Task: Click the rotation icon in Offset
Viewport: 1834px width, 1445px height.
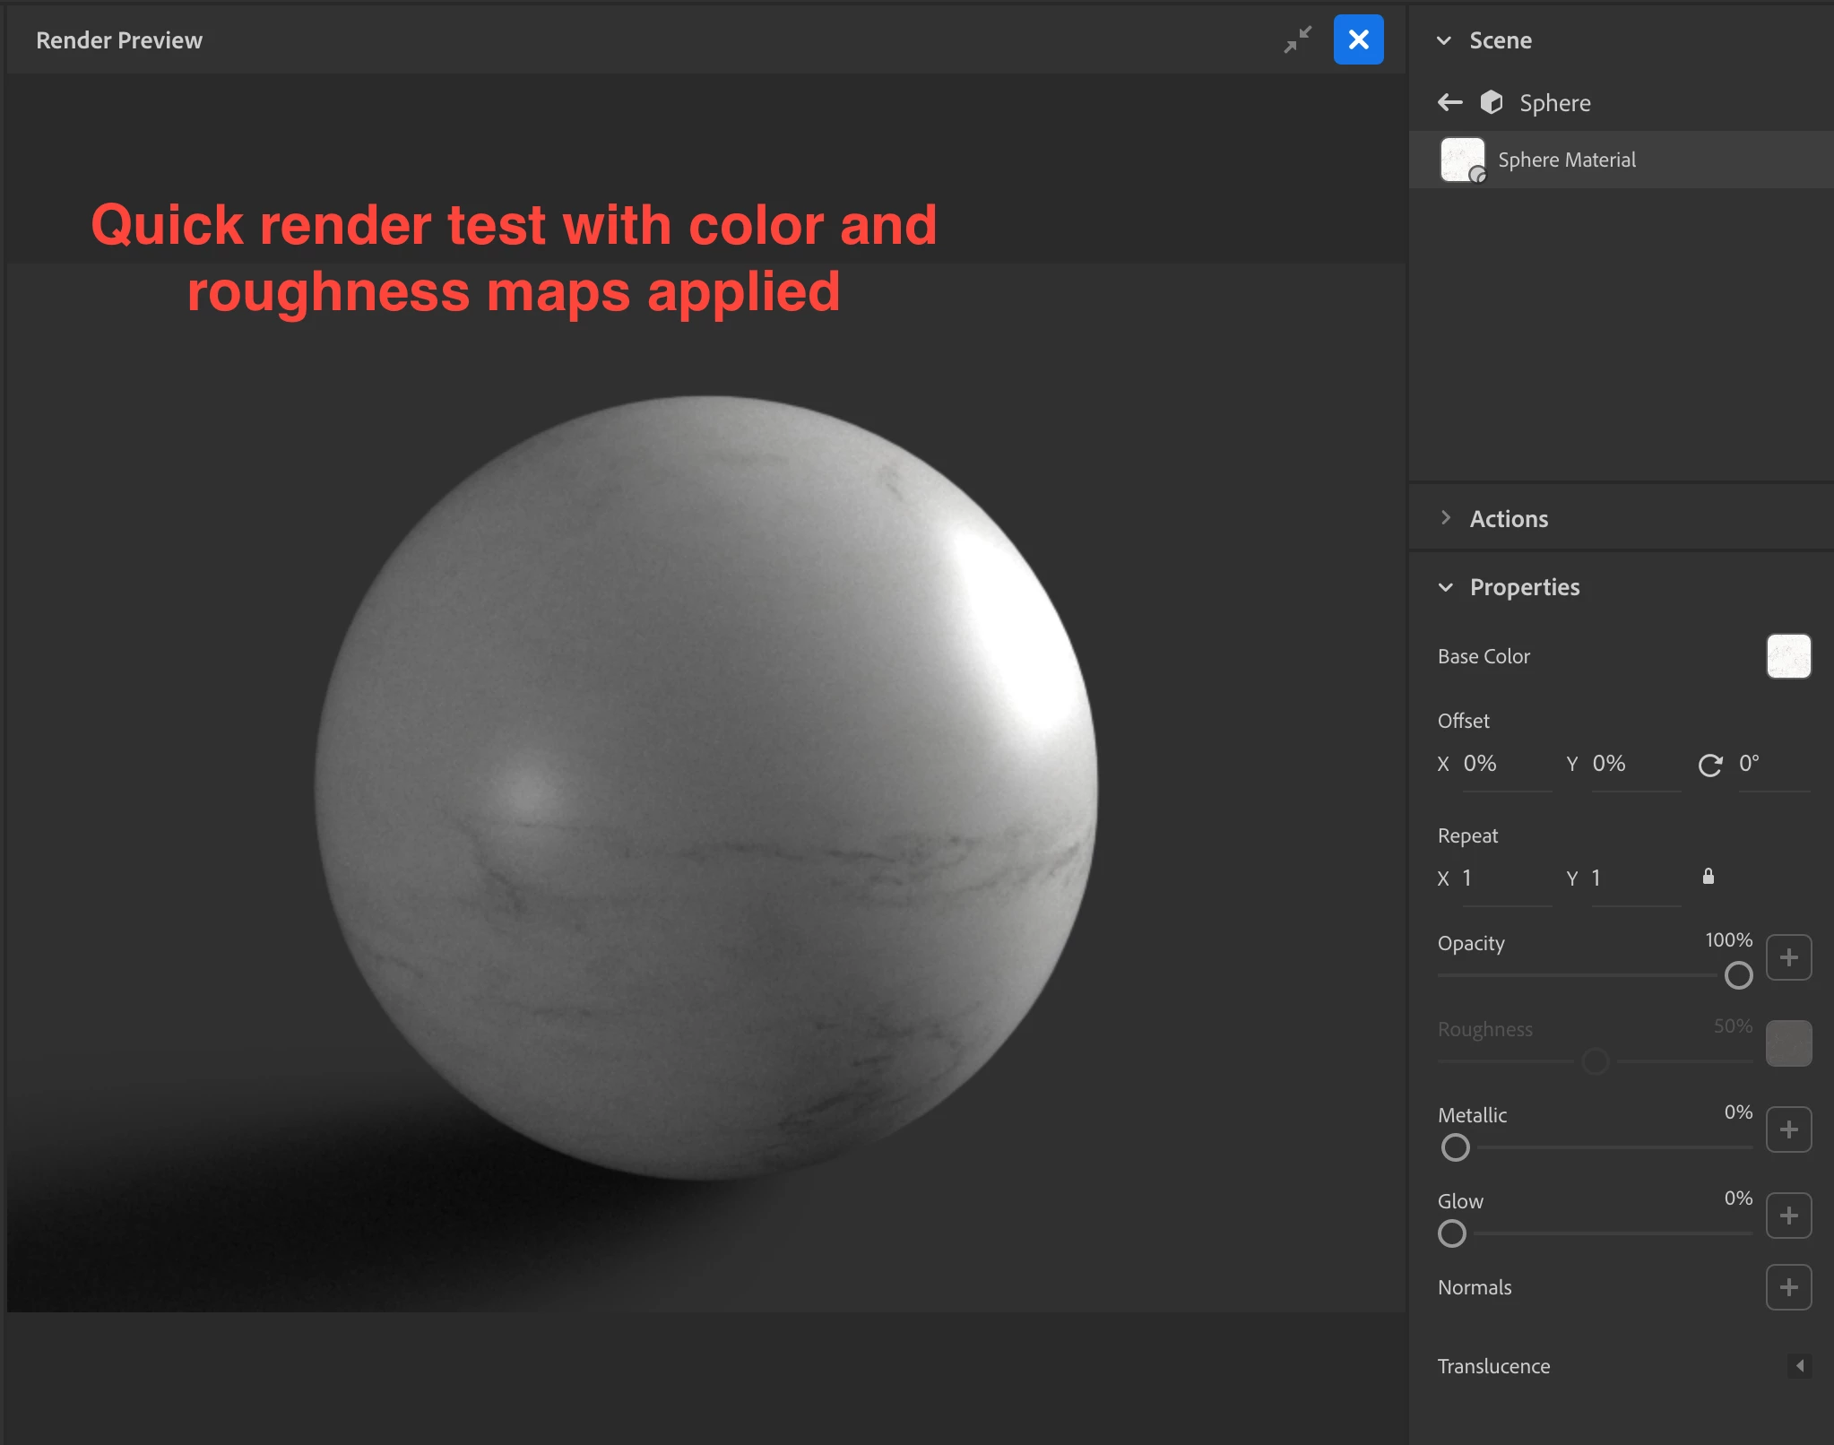Action: (x=1709, y=765)
